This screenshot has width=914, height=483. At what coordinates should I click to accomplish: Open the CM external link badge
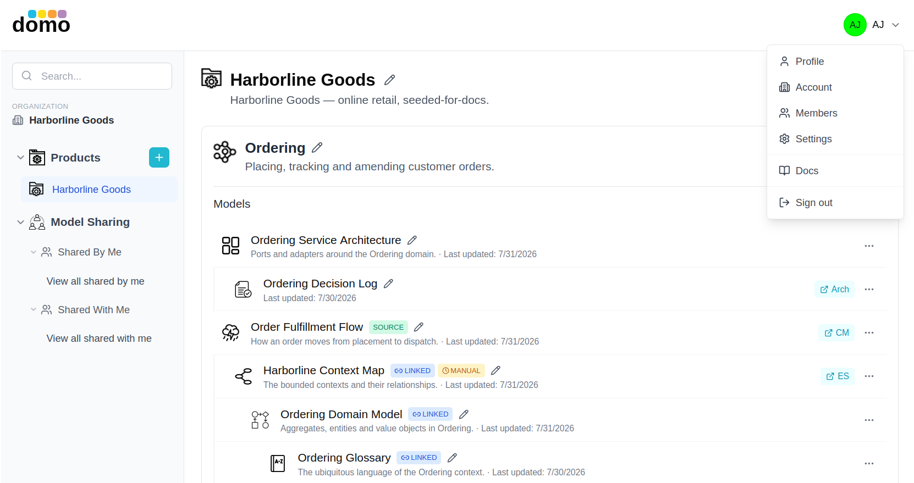point(836,333)
